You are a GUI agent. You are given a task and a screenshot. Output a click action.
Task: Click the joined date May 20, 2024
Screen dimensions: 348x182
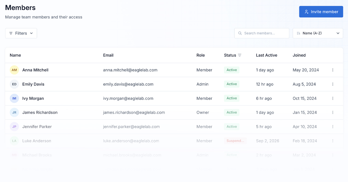coord(306,70)
